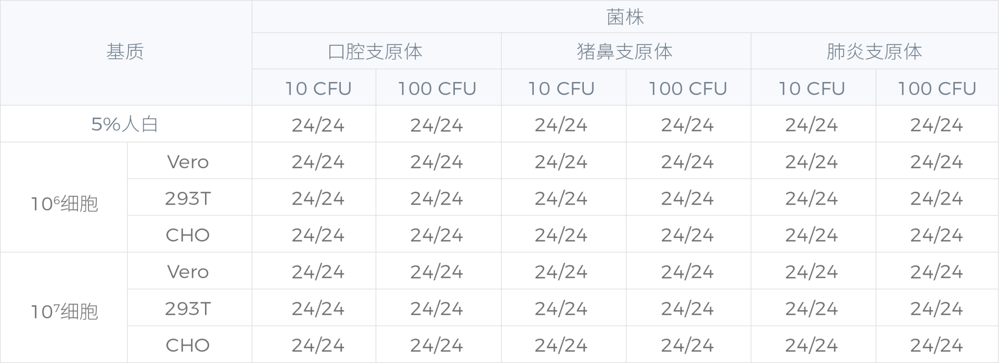Select the 肺炎支原体 column header
Viewport: 999px width, 363px height.
[874, 52]
